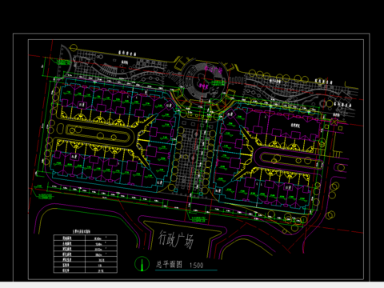Click the technical indicators table title
This screenshot has height=288, width=384.
pos(82,231)
